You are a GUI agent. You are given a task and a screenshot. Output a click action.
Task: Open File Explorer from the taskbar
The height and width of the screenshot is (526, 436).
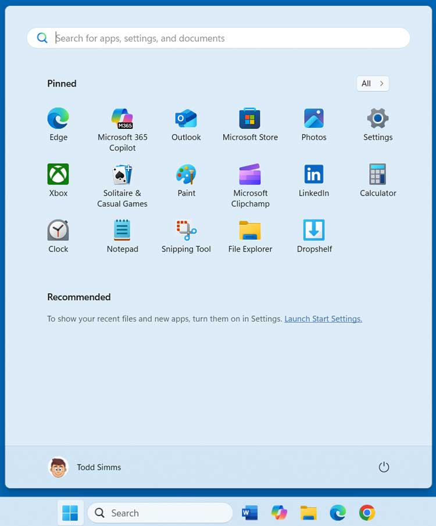click(x=308, y=513)
